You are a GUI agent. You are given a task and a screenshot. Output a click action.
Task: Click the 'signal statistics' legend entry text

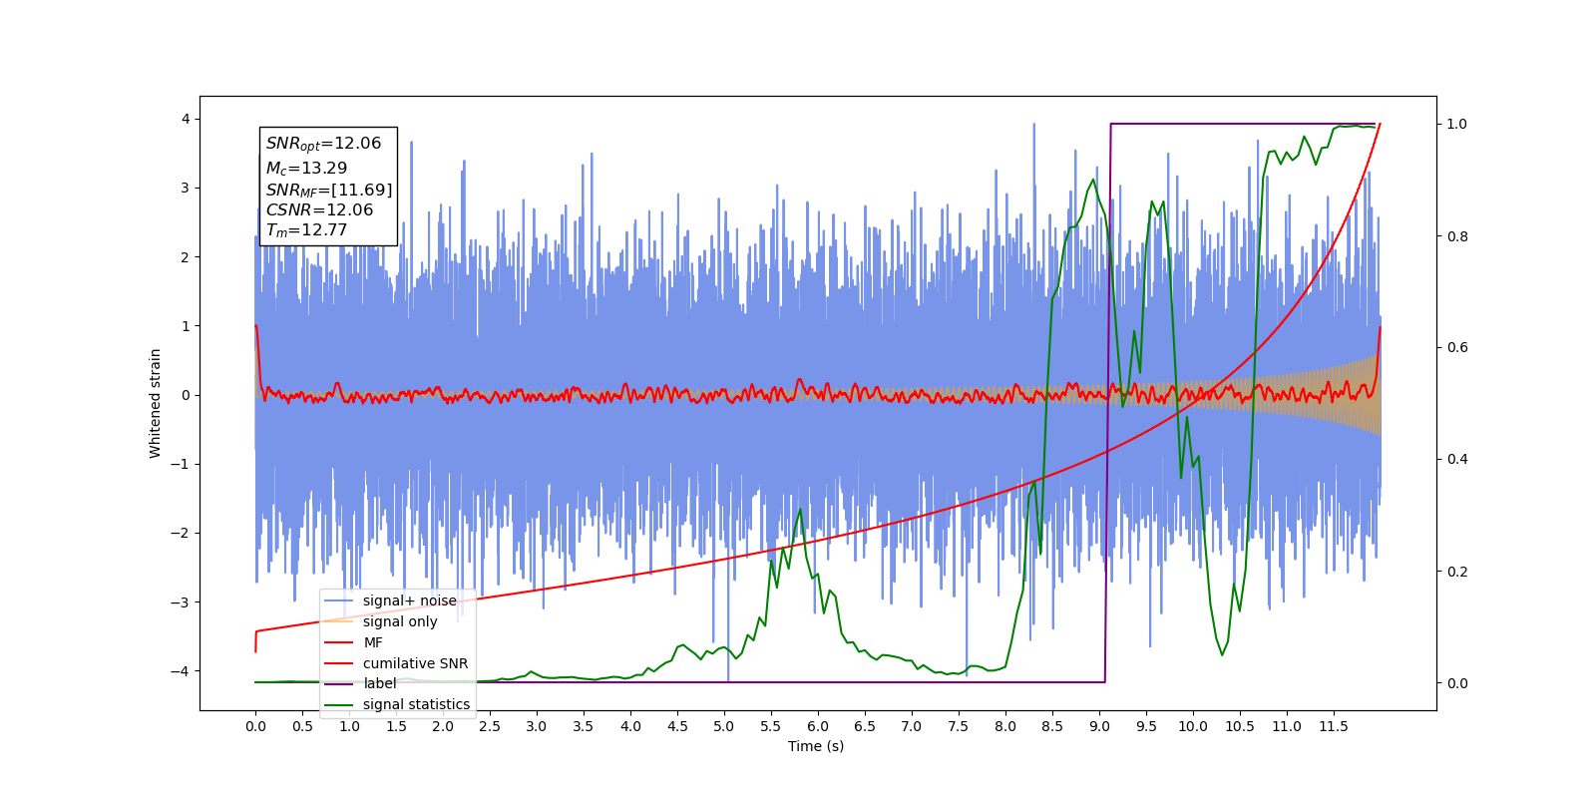[416, 704]
